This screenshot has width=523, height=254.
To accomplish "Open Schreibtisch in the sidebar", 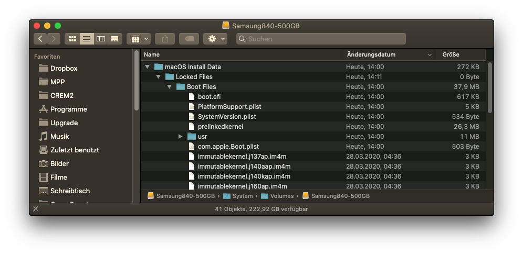I will click(x=65, y=191).
